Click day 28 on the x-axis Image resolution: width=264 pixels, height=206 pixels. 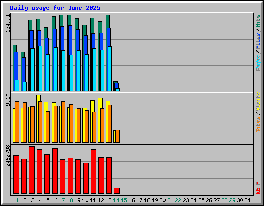(x=224, y=200)
